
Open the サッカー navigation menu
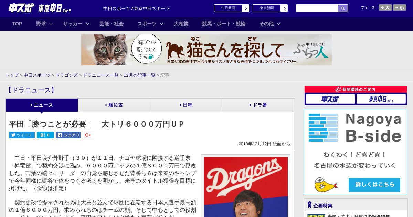pos(73,24)
